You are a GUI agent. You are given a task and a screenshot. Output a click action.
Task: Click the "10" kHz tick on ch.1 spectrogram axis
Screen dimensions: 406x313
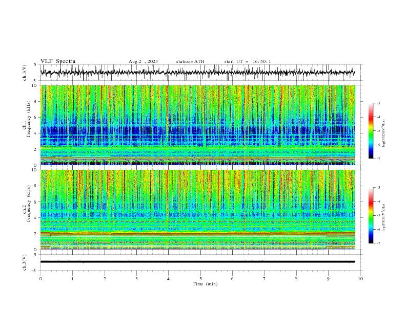(x=35, y=85)
